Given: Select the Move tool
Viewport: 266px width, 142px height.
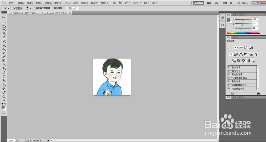Looking at the screenshot, I should point(4,17).
